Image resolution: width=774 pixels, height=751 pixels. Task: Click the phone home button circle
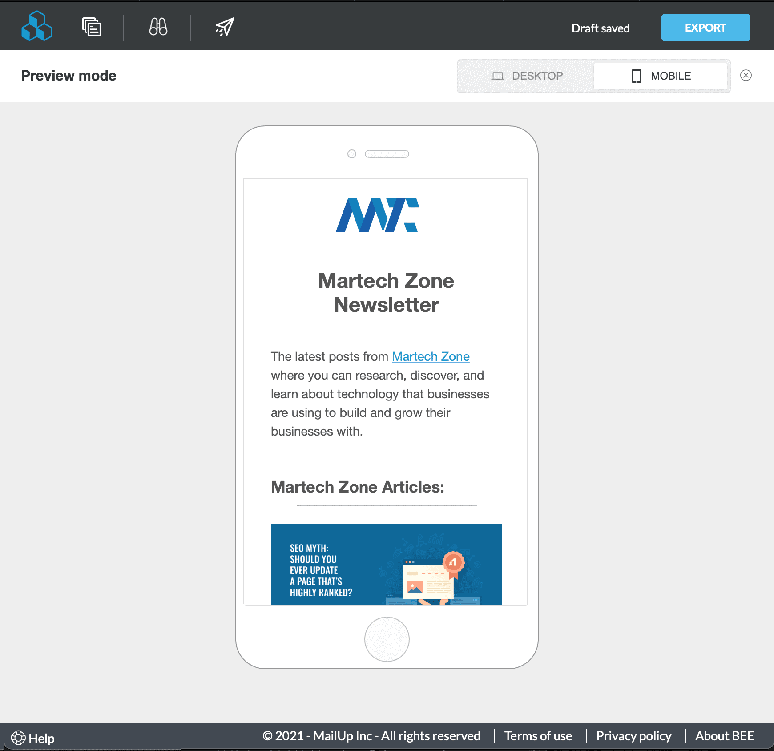pos(387,639)
